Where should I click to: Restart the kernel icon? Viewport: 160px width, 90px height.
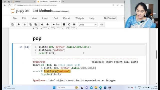coord(69,24)
